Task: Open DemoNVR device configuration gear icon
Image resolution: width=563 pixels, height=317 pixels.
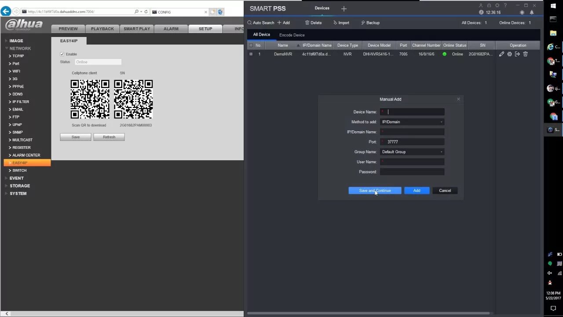Action: (x=510, y=54)
